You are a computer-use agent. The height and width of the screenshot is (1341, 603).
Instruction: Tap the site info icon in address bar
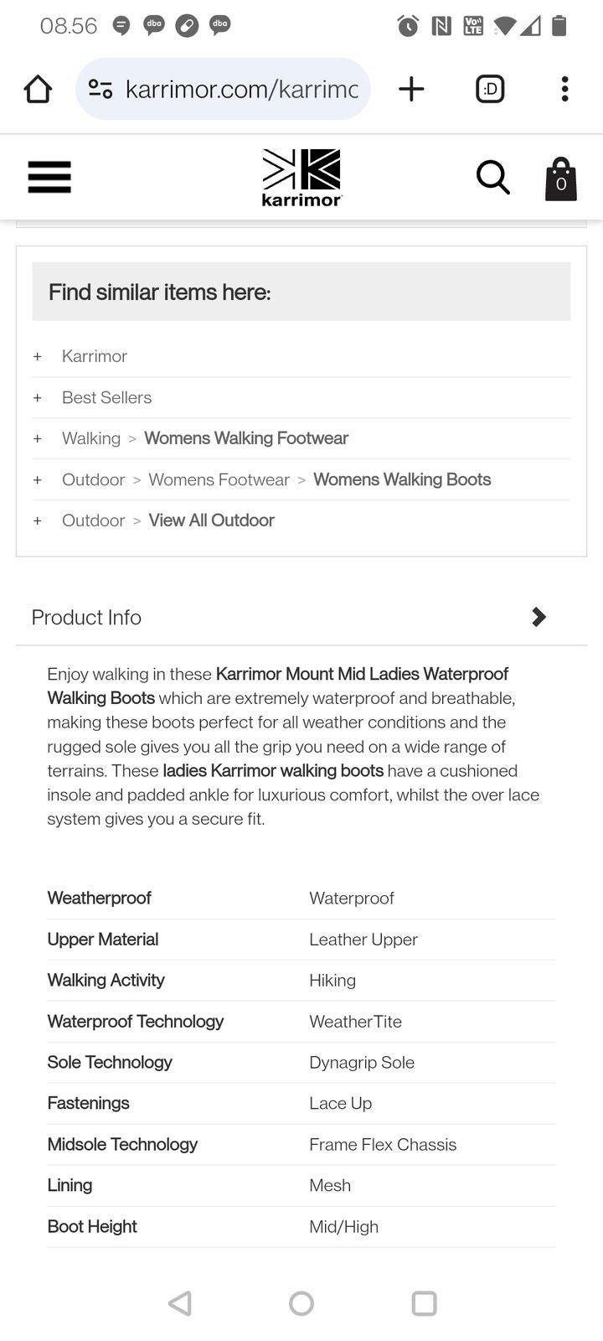click(x=100, y=89)
